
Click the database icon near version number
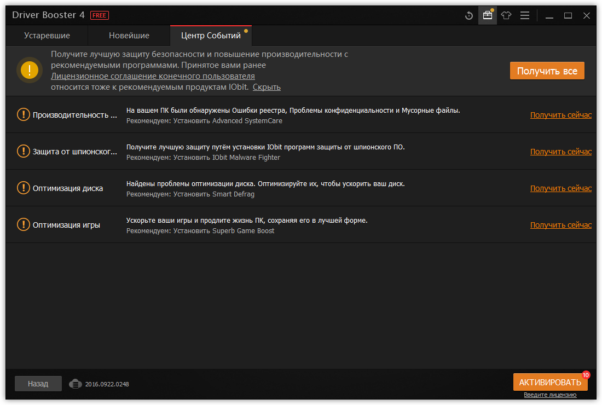pos(76,384)
